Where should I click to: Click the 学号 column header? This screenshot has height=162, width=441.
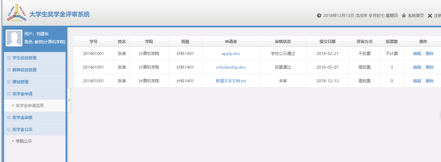(x=93, y=41)
